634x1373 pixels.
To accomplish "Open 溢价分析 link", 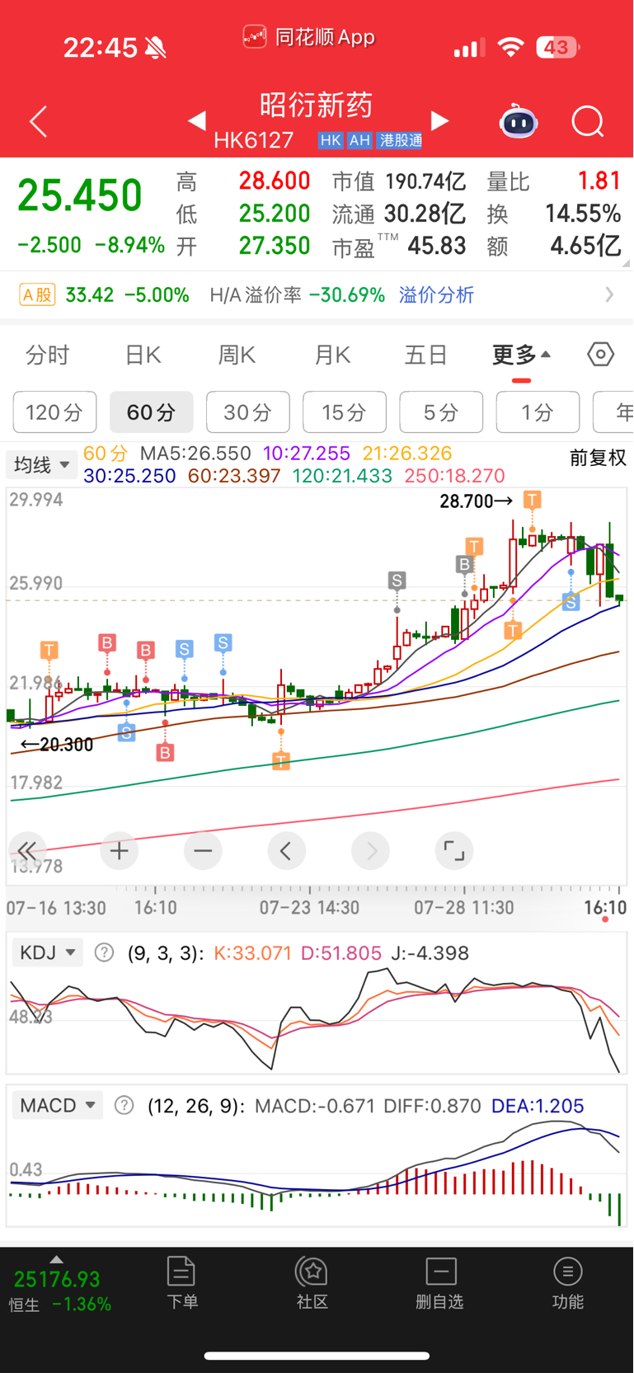I will [437, 295].
